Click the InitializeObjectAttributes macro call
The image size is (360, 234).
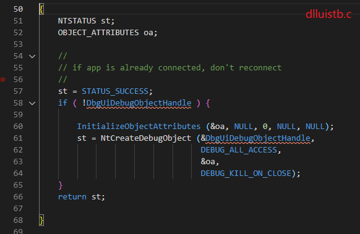pyautogui.click(x=139, y=127)
